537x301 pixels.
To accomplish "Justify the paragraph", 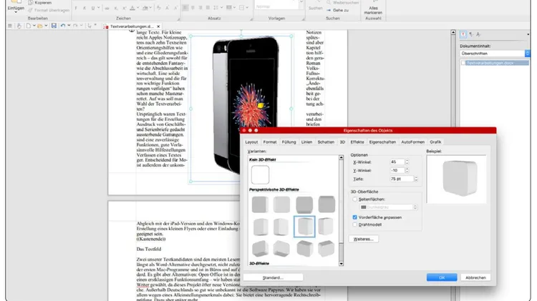I will coord(208,8).
